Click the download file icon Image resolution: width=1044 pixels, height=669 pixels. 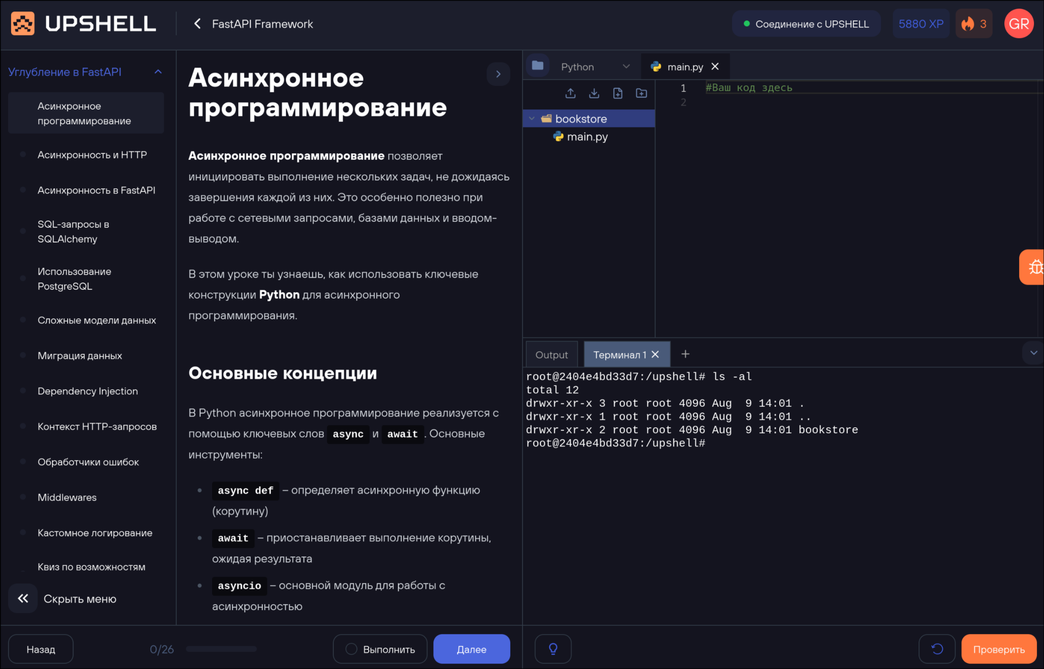coord(594,93)
